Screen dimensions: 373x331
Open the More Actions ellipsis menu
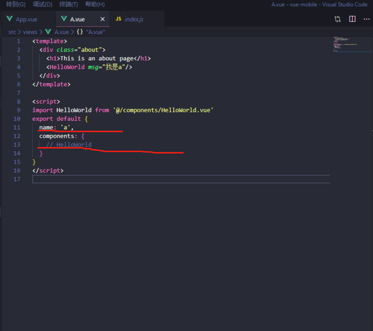point(367,19)
